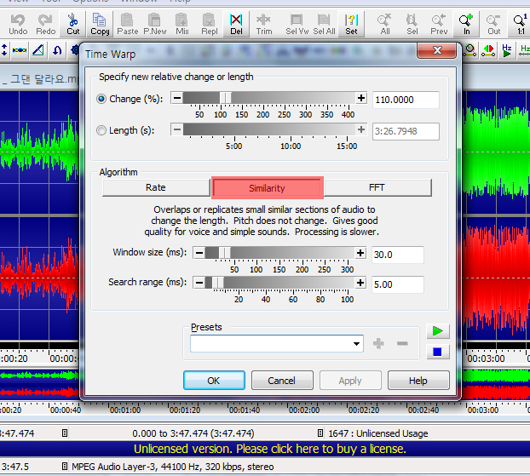
Task: Click the Undo toolbar icon
Action: tap(18, 23)
